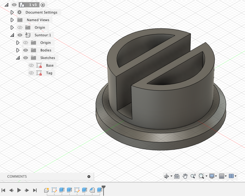Select the Base sketch label
Viewport: 245px width, 196px height.
tap(50, 65)
